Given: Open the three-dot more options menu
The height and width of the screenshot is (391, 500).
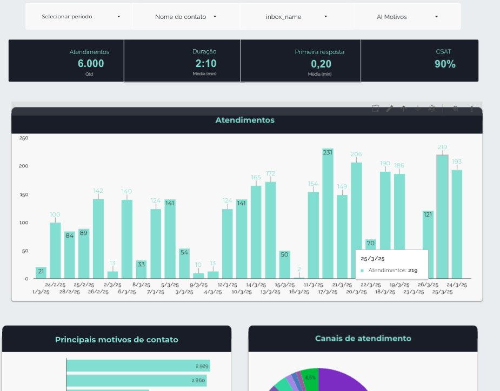Looking at the screenshot, I should (x=471, y=109).
